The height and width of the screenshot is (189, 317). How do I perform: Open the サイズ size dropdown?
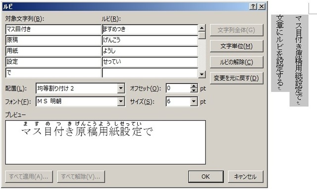pos(194,102)
